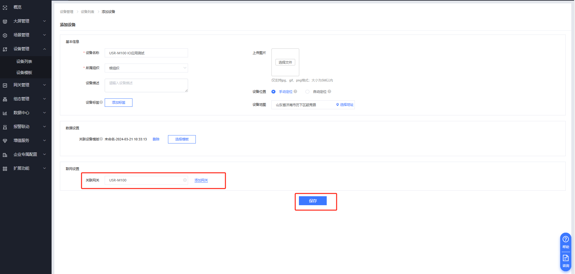Click help icon beside 手动定位
This screenshot has width=575, height=274.
(x=296, y=92)
